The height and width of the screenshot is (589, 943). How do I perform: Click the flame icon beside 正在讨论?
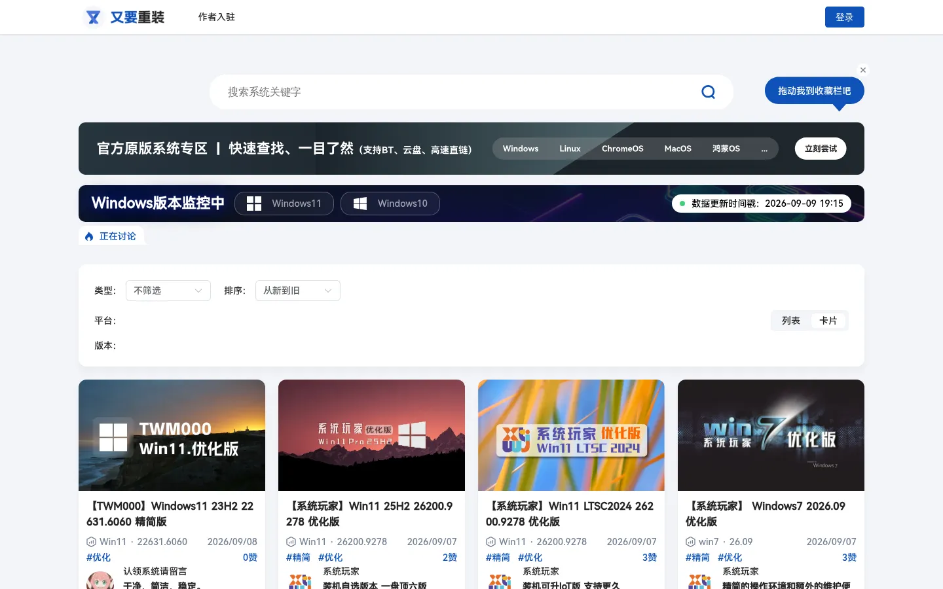[89, 237]
